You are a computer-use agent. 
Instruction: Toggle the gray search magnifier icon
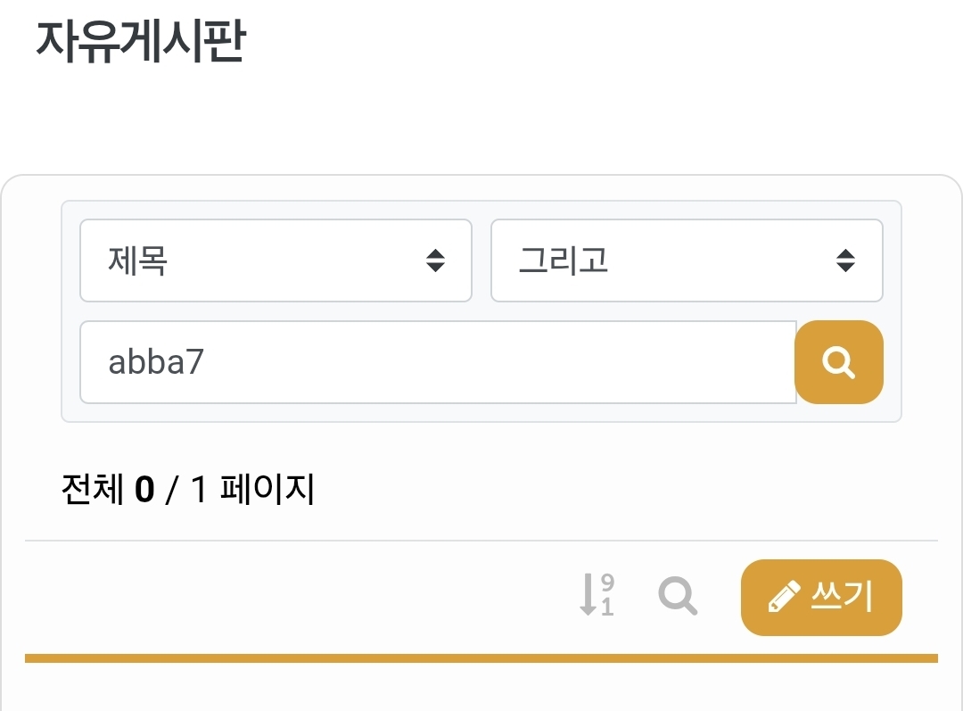pos(678,595)
